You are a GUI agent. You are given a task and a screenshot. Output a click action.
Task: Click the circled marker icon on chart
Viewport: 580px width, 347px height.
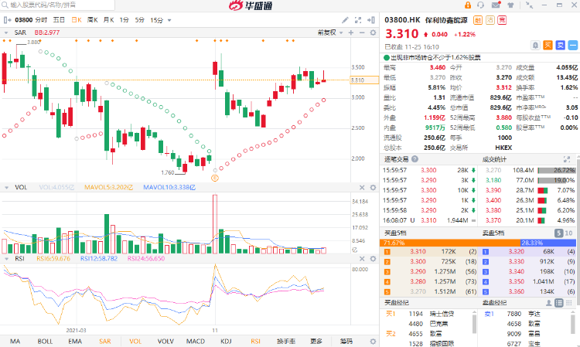(214, 178)
